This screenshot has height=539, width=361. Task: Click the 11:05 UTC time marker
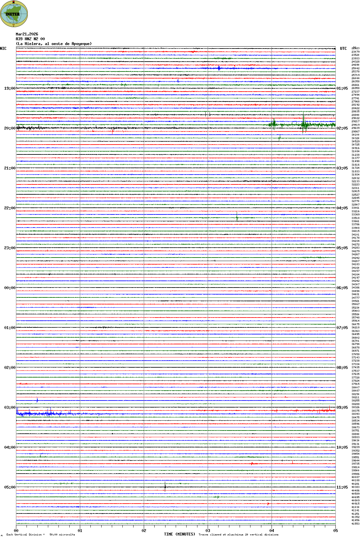(x=342, y=487)
